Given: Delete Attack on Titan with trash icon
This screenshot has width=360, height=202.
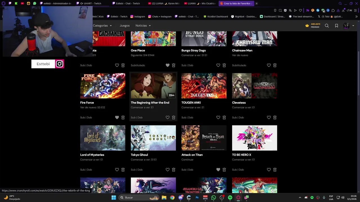Looking at the screenshot, I should coord(224,170).
